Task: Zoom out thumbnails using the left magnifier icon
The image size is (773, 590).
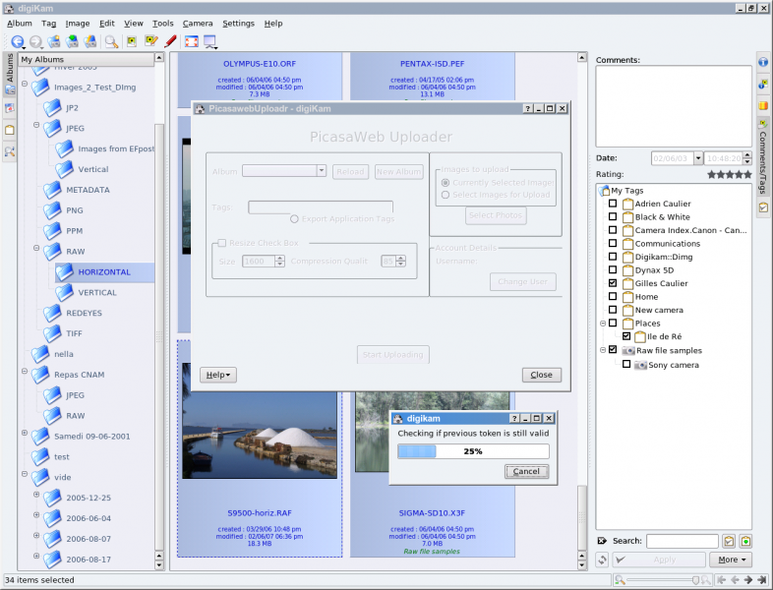Action: 620,580
